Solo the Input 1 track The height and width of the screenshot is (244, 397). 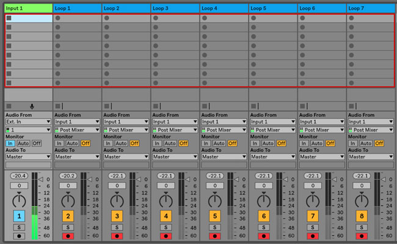click(19, 227)
